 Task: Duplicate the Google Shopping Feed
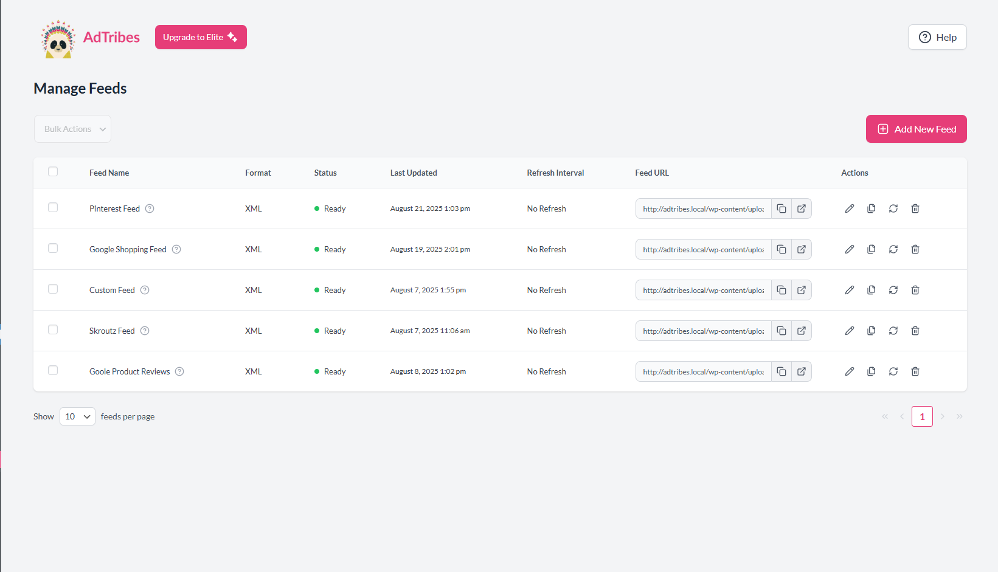(872, 249)
